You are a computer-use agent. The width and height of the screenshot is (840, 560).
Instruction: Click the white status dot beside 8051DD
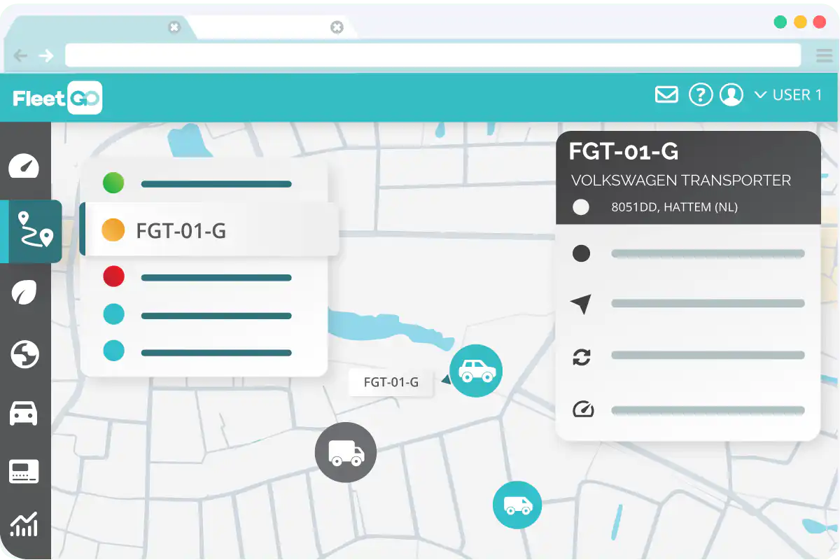(581, 207)
